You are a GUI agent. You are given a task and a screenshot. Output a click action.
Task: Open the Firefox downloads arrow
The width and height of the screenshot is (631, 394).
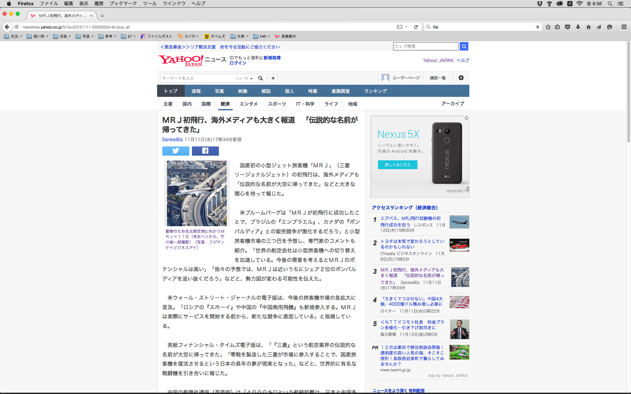tap(578, 27)
